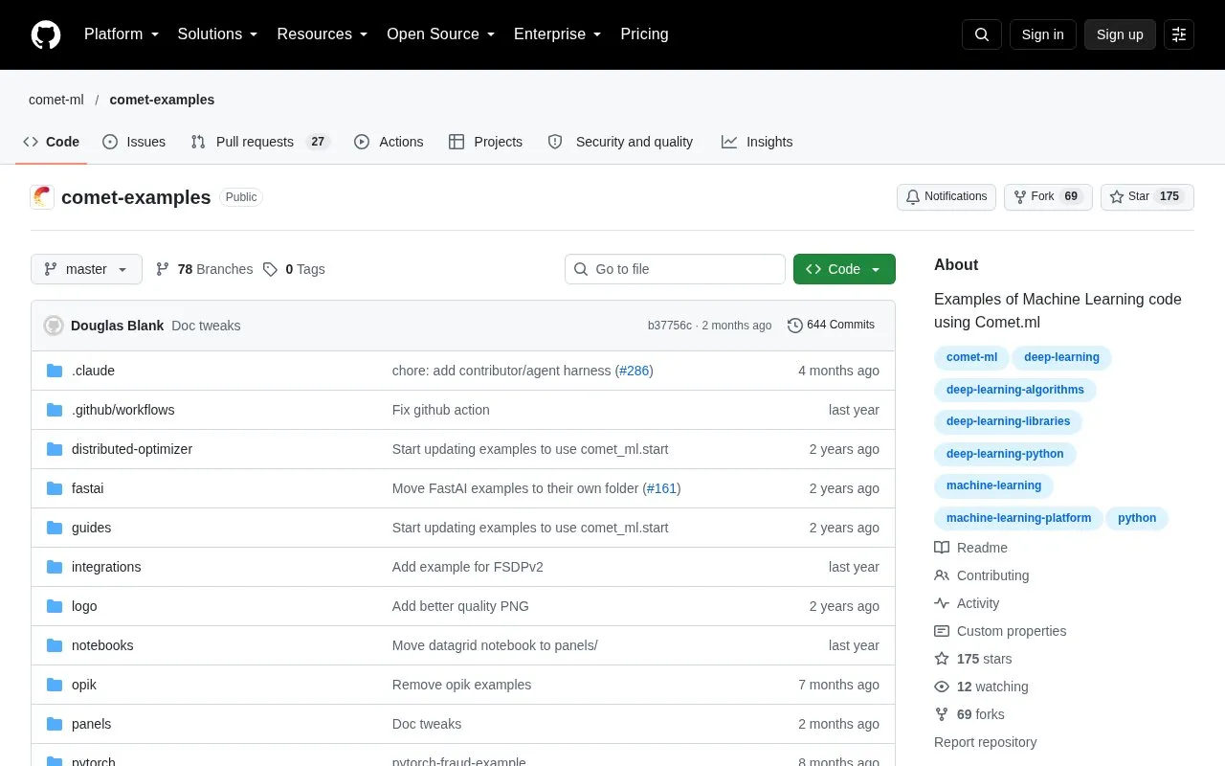1225x766 pixels.
Task: View the 0 Tags list
Action: tap(294, 269)
